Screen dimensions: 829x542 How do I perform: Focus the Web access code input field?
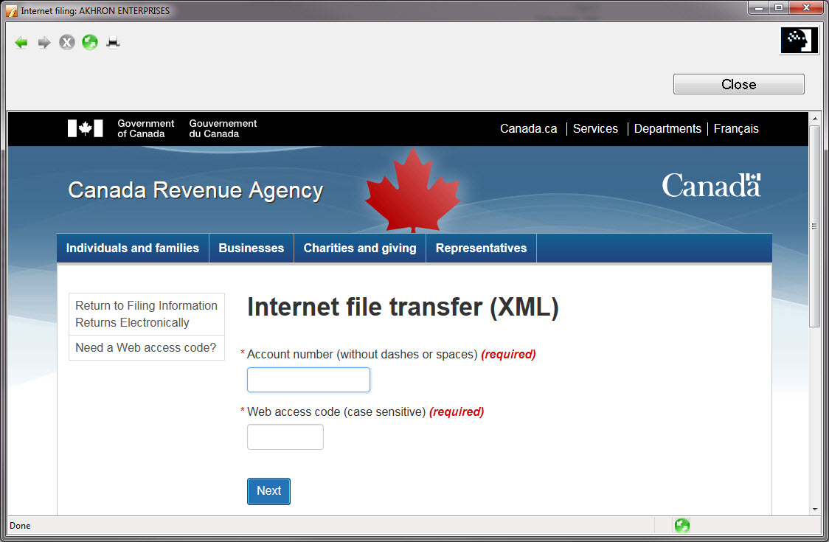click(x=285, y=437)
